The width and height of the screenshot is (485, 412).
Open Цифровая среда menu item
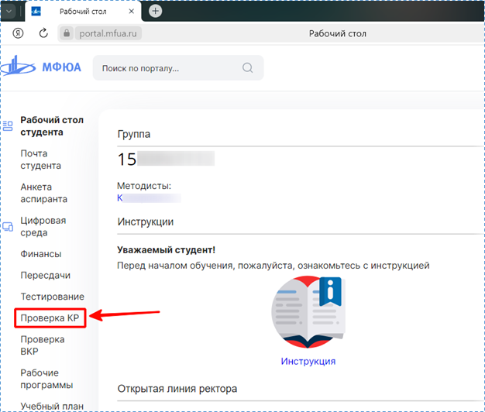43,227
